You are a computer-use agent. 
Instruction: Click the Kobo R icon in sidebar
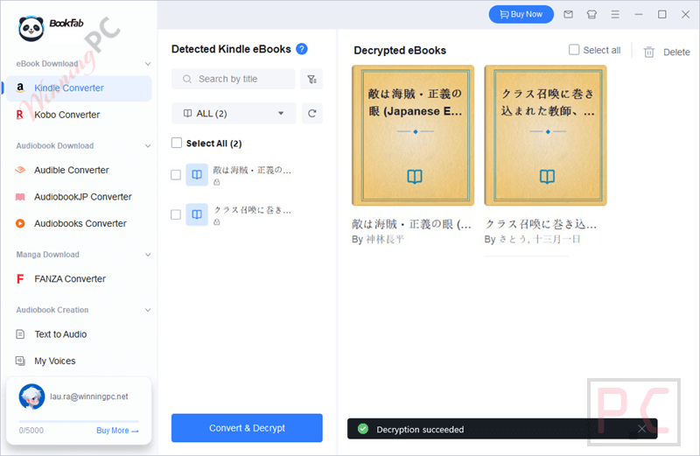click(x=19, y=115)
